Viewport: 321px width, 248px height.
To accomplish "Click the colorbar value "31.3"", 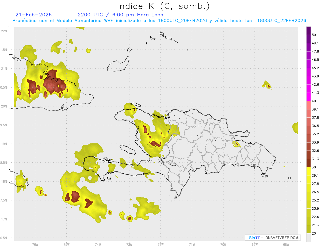I will pos(316,159).
